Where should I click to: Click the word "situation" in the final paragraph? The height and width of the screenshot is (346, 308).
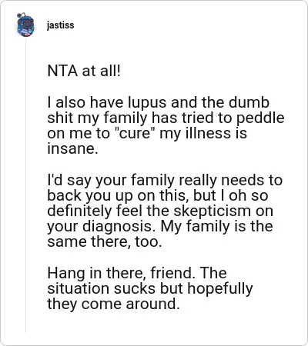pos(79,288)
